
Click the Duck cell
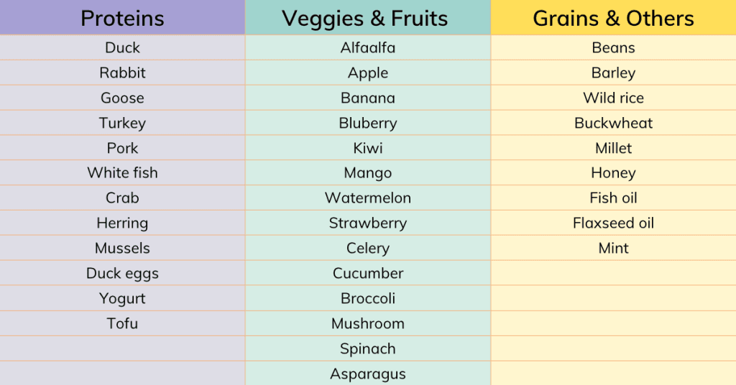pyautogui.click(x=122, y=47)
